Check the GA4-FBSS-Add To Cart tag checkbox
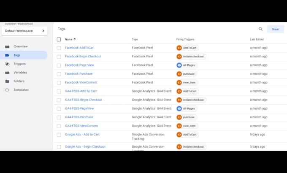 point(59,91)
